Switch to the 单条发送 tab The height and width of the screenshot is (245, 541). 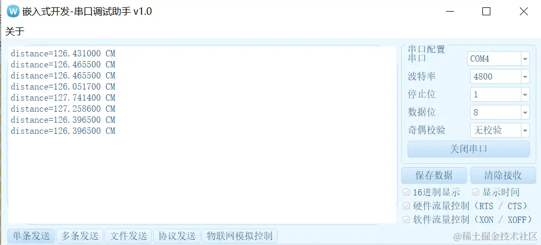(31, 236)
